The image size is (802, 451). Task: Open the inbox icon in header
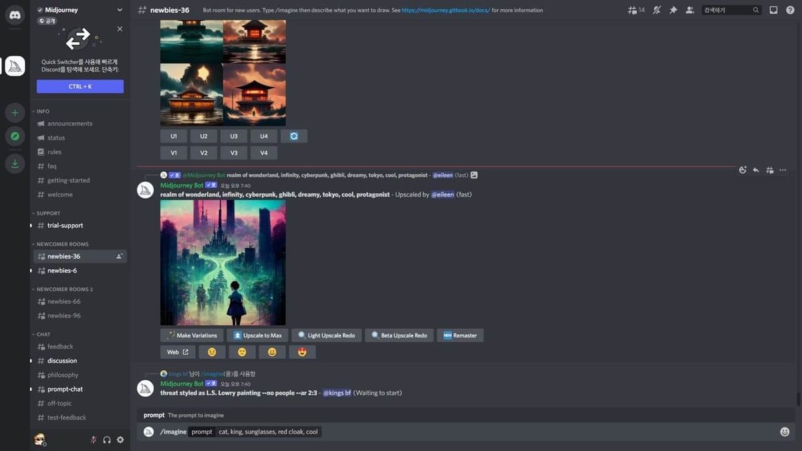click(773, 10)
